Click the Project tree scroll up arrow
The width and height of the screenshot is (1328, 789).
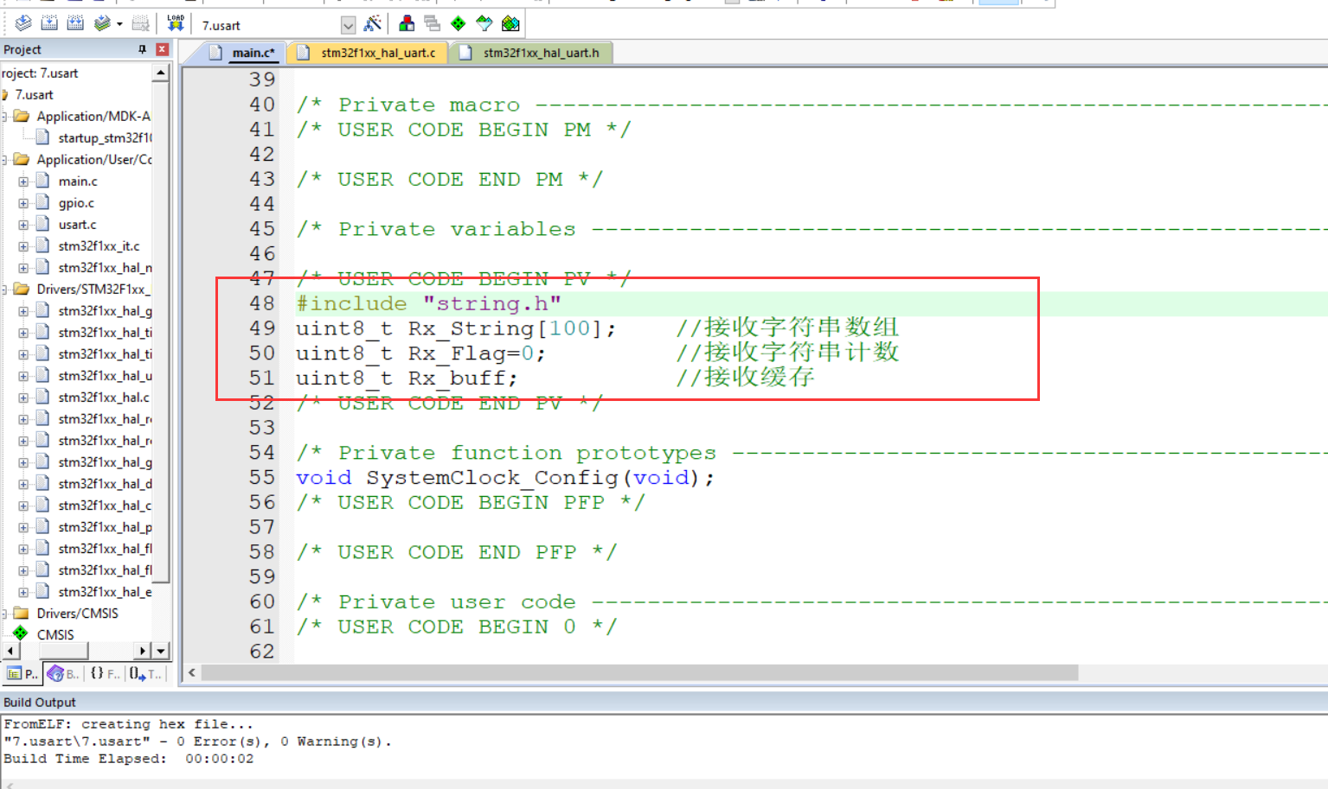pyautogui.click(x=160, y=73)
